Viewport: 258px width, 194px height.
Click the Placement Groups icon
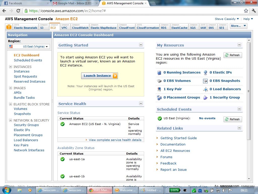[x=159, y=98]
